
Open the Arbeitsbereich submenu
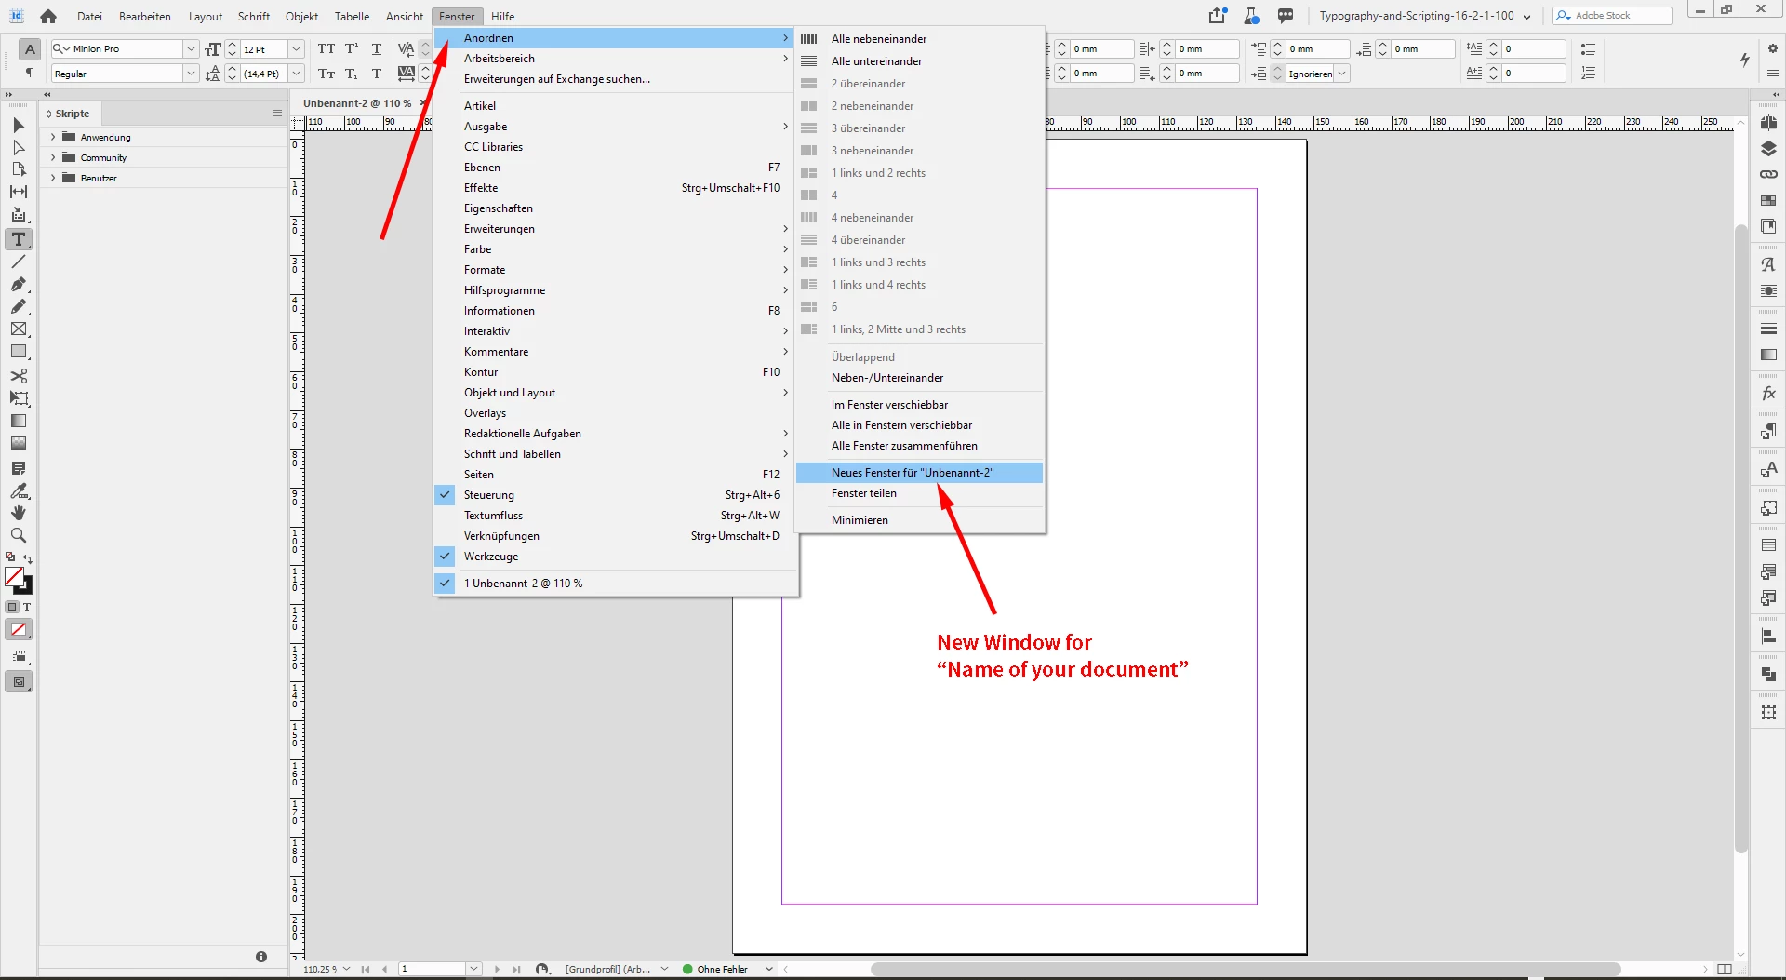(616, 59)
